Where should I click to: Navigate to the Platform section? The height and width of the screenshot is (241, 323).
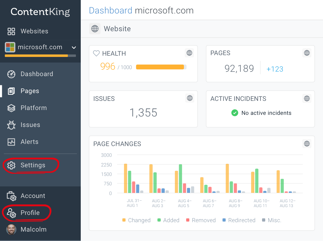34,108
